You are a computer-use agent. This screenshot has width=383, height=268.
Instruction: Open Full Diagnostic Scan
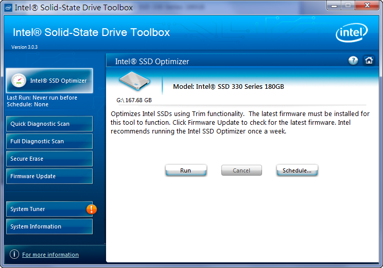pos(49,141)
